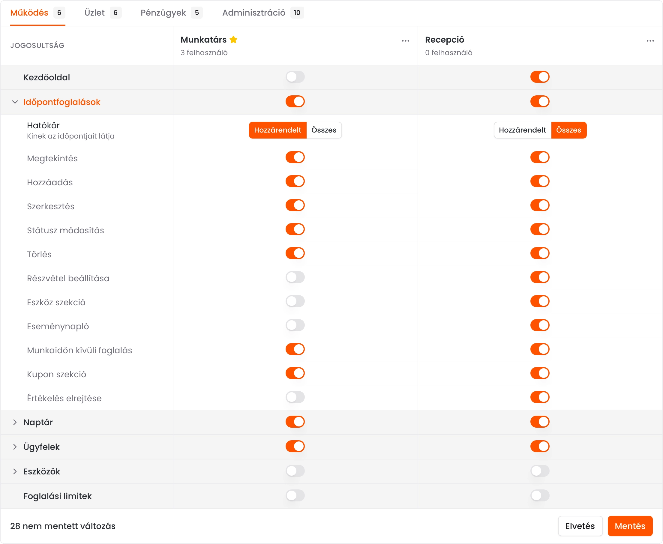Expand the Naptár permission group
Viewport: 663px width, 544px height.
[15, 422]
